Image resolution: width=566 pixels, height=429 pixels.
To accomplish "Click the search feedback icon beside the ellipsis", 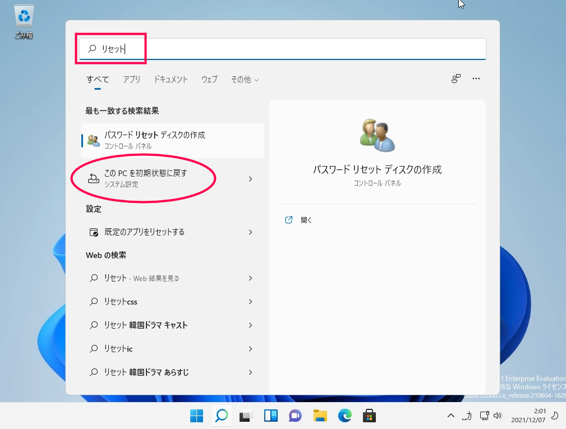I will pos(456,79).
